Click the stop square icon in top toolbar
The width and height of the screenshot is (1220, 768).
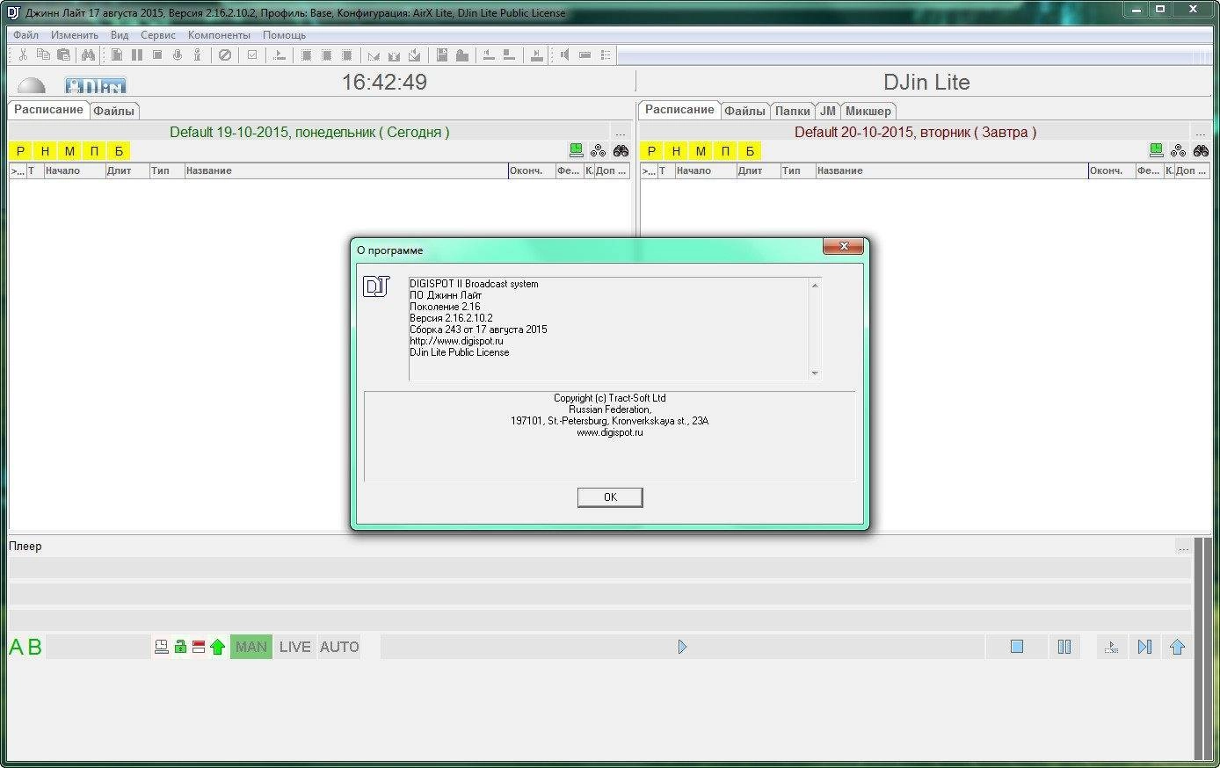(x=156, y=54)
